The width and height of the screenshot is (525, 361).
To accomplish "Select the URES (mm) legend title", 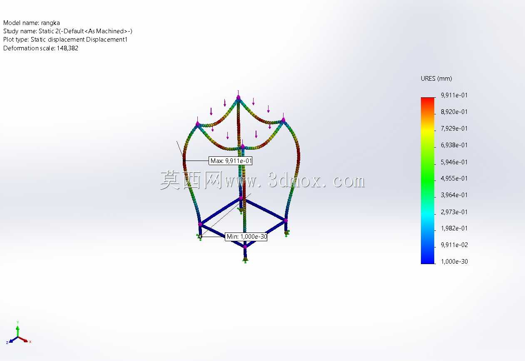I will [436, 79].
